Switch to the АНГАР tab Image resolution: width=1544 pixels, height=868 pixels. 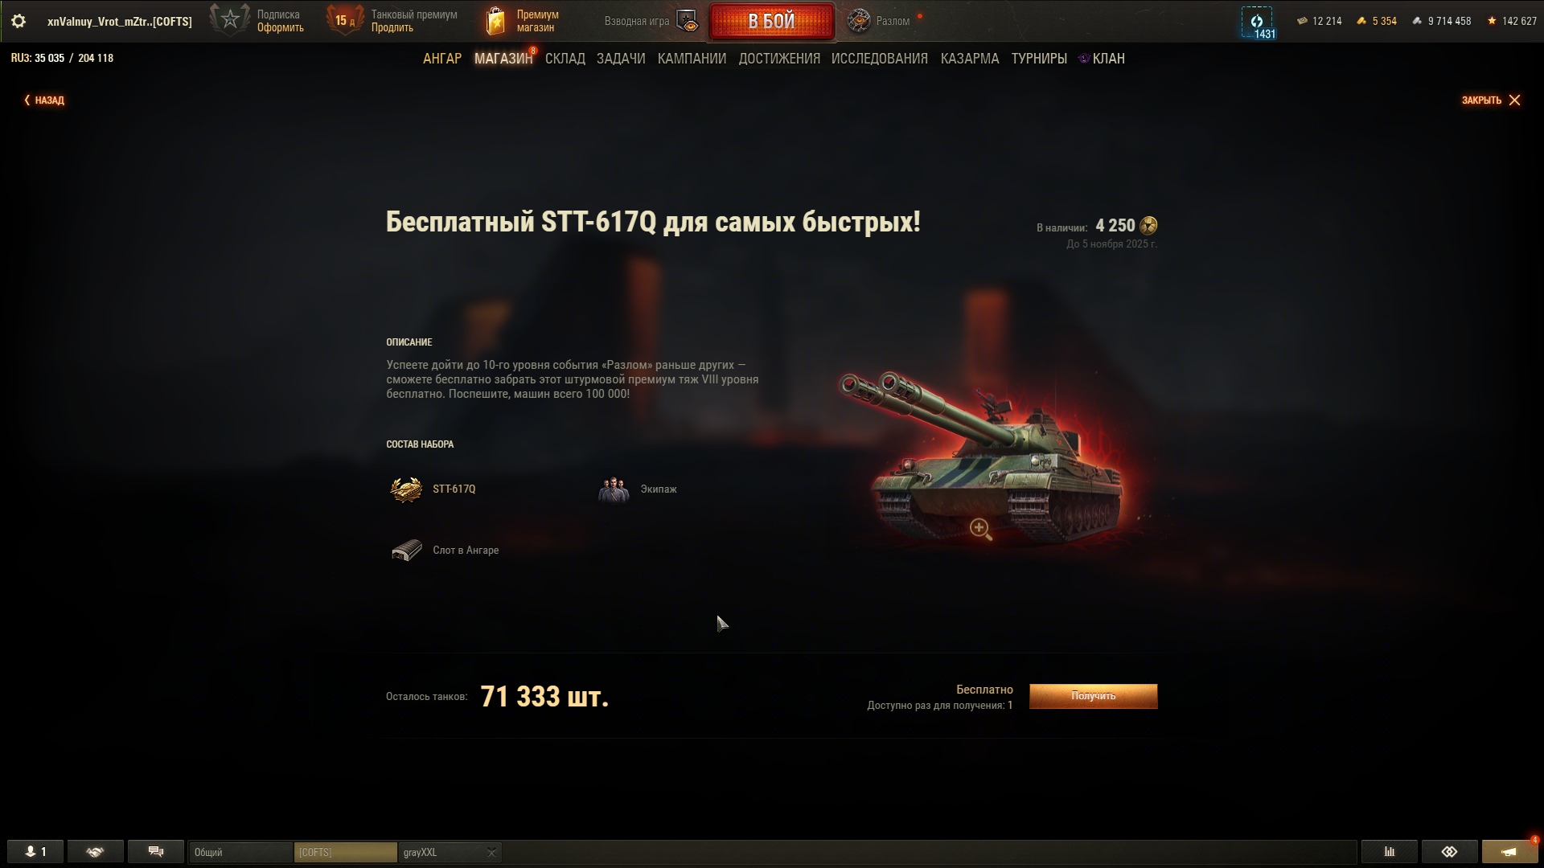(x=442, y=59)
